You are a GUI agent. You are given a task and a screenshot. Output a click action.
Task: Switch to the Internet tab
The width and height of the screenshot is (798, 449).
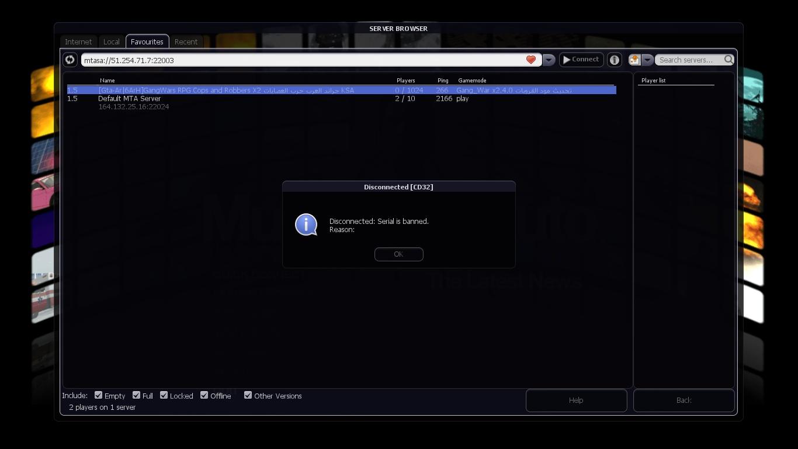click(x=78, y=42)
